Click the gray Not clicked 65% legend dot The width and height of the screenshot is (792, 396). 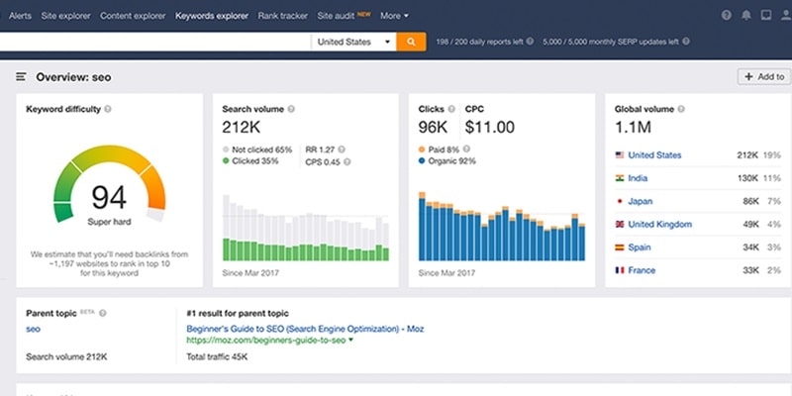(x=226, y=149)
